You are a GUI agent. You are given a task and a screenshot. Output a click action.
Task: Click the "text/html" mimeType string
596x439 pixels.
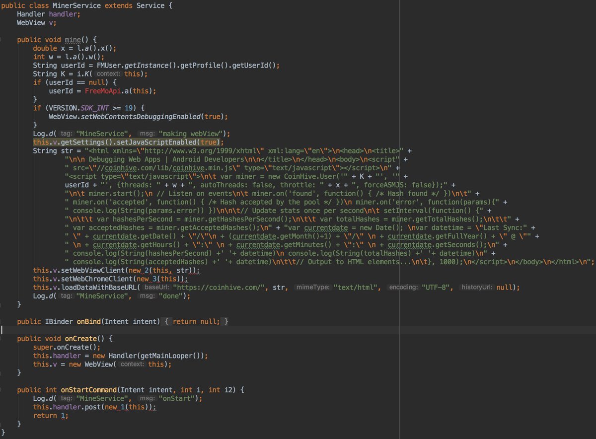coord(356,288)
